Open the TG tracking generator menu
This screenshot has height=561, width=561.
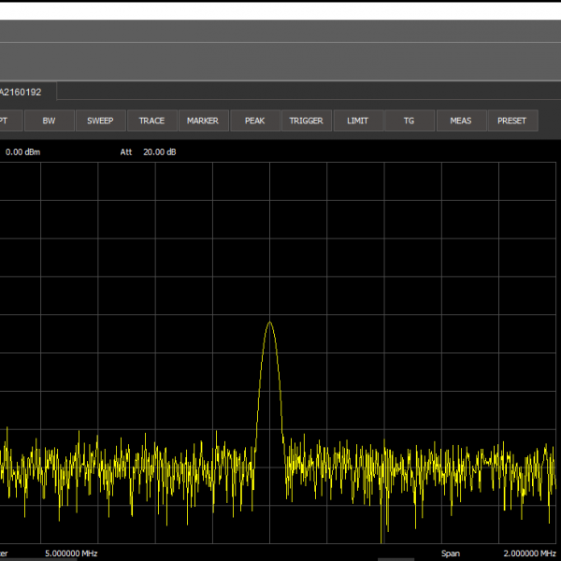point(409,121)
